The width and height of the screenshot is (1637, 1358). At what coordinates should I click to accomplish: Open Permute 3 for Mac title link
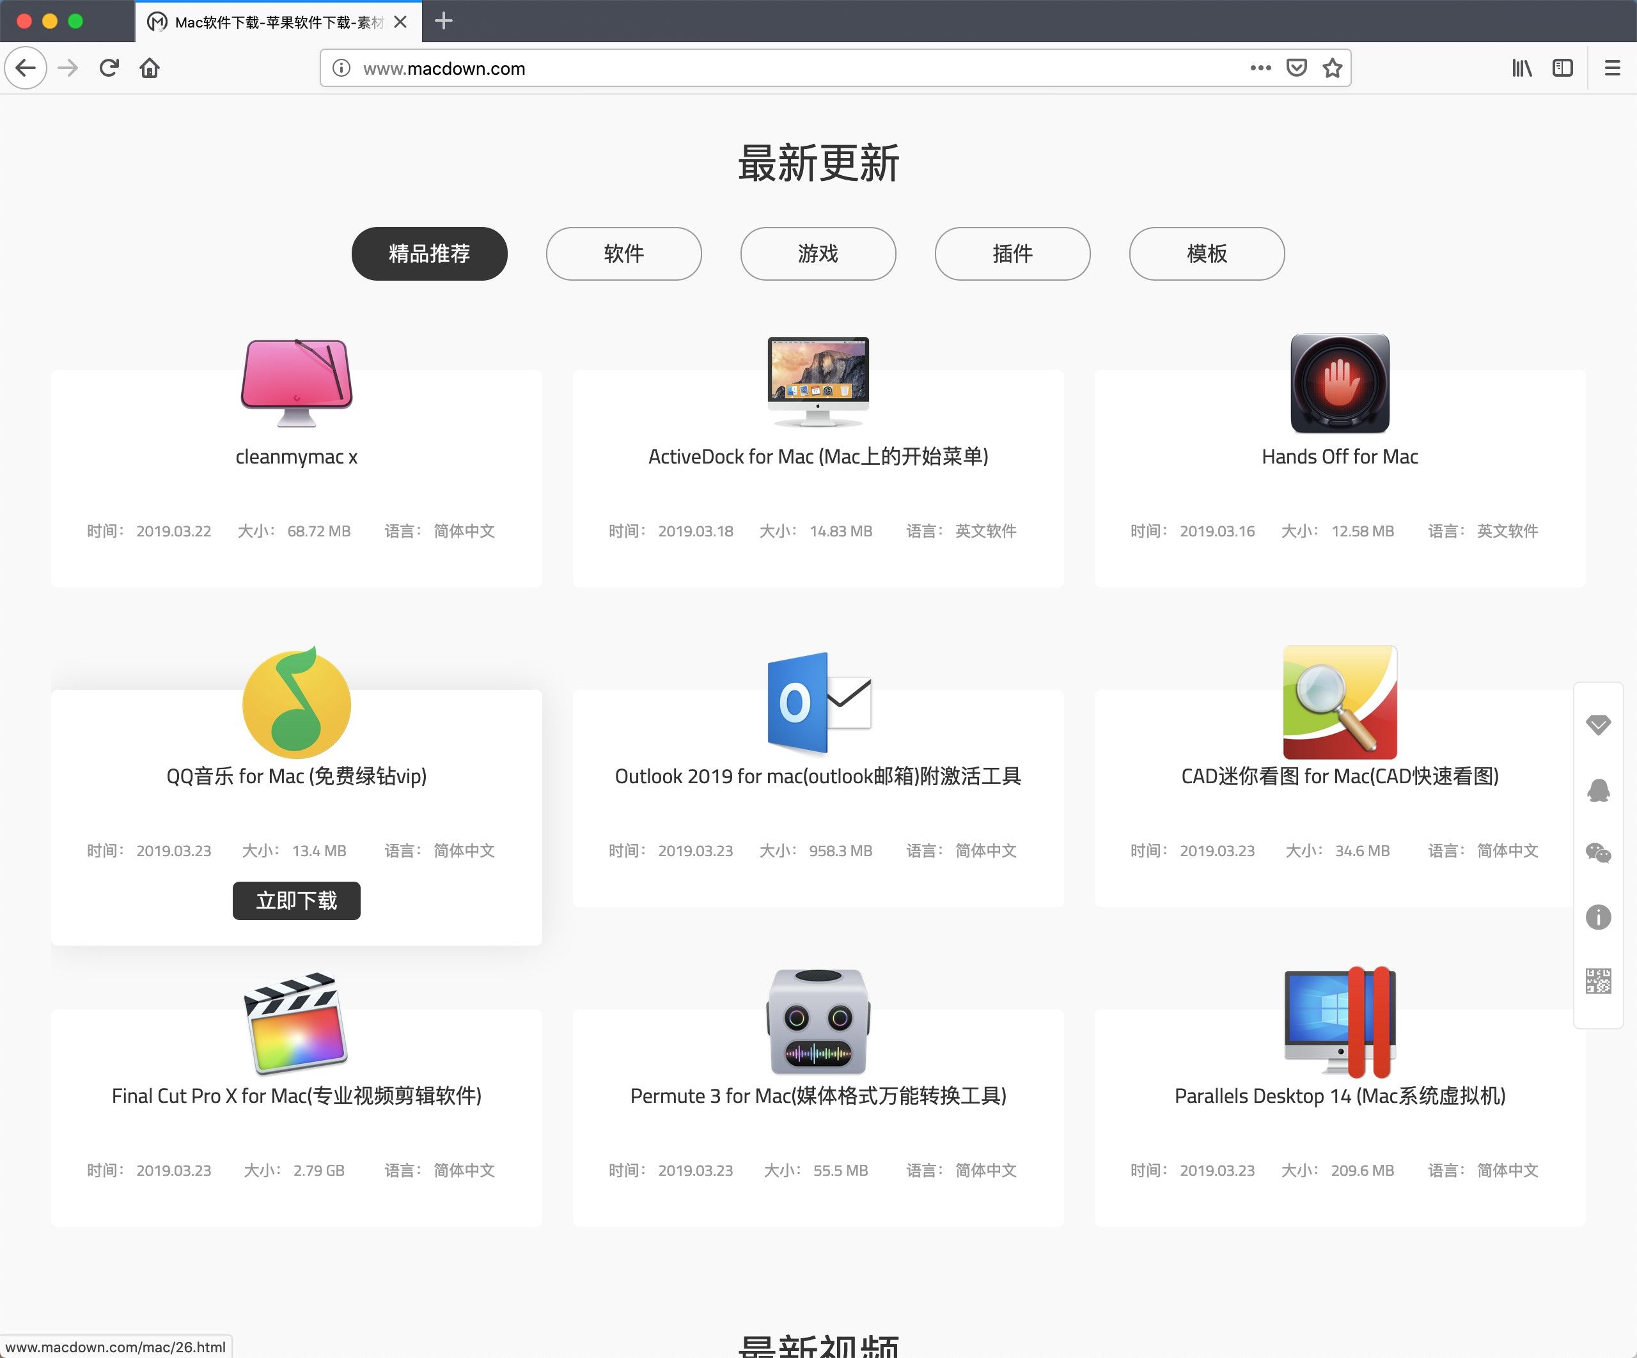(x=818, y=1096)
